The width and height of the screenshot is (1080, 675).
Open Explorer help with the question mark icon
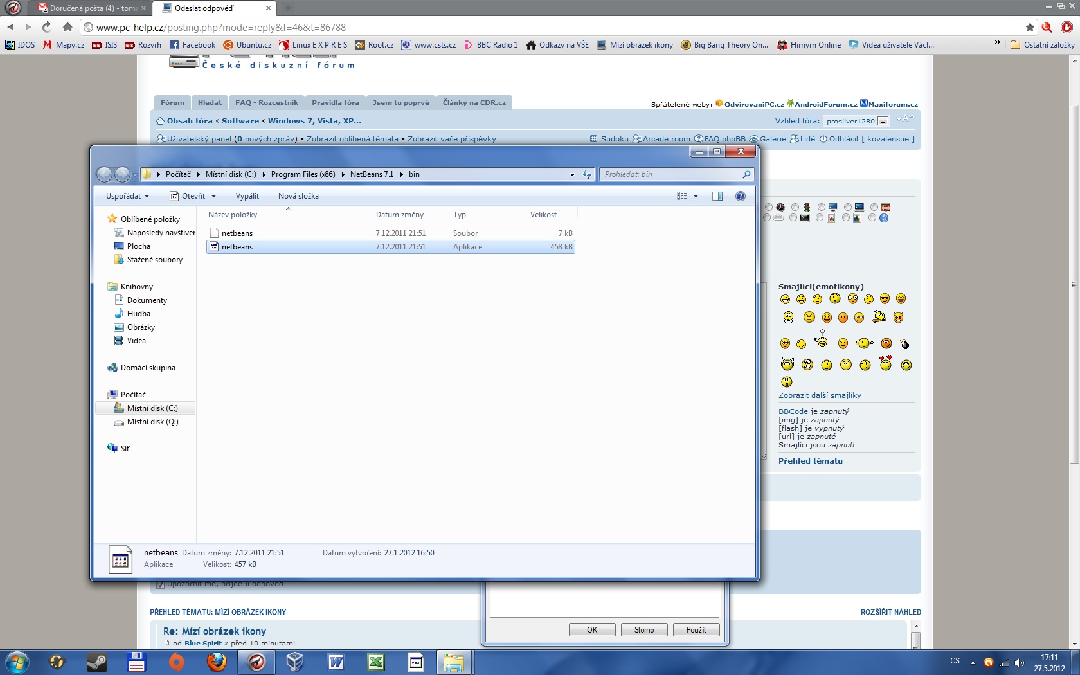(x=741, y=196)
